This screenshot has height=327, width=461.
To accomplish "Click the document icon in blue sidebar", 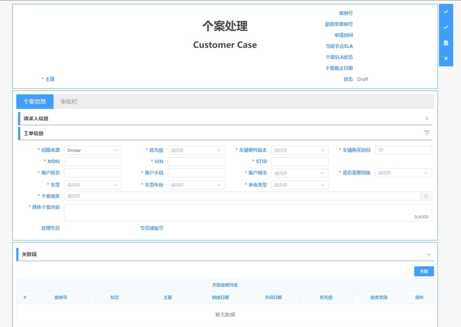I will (x=446, y=43).
